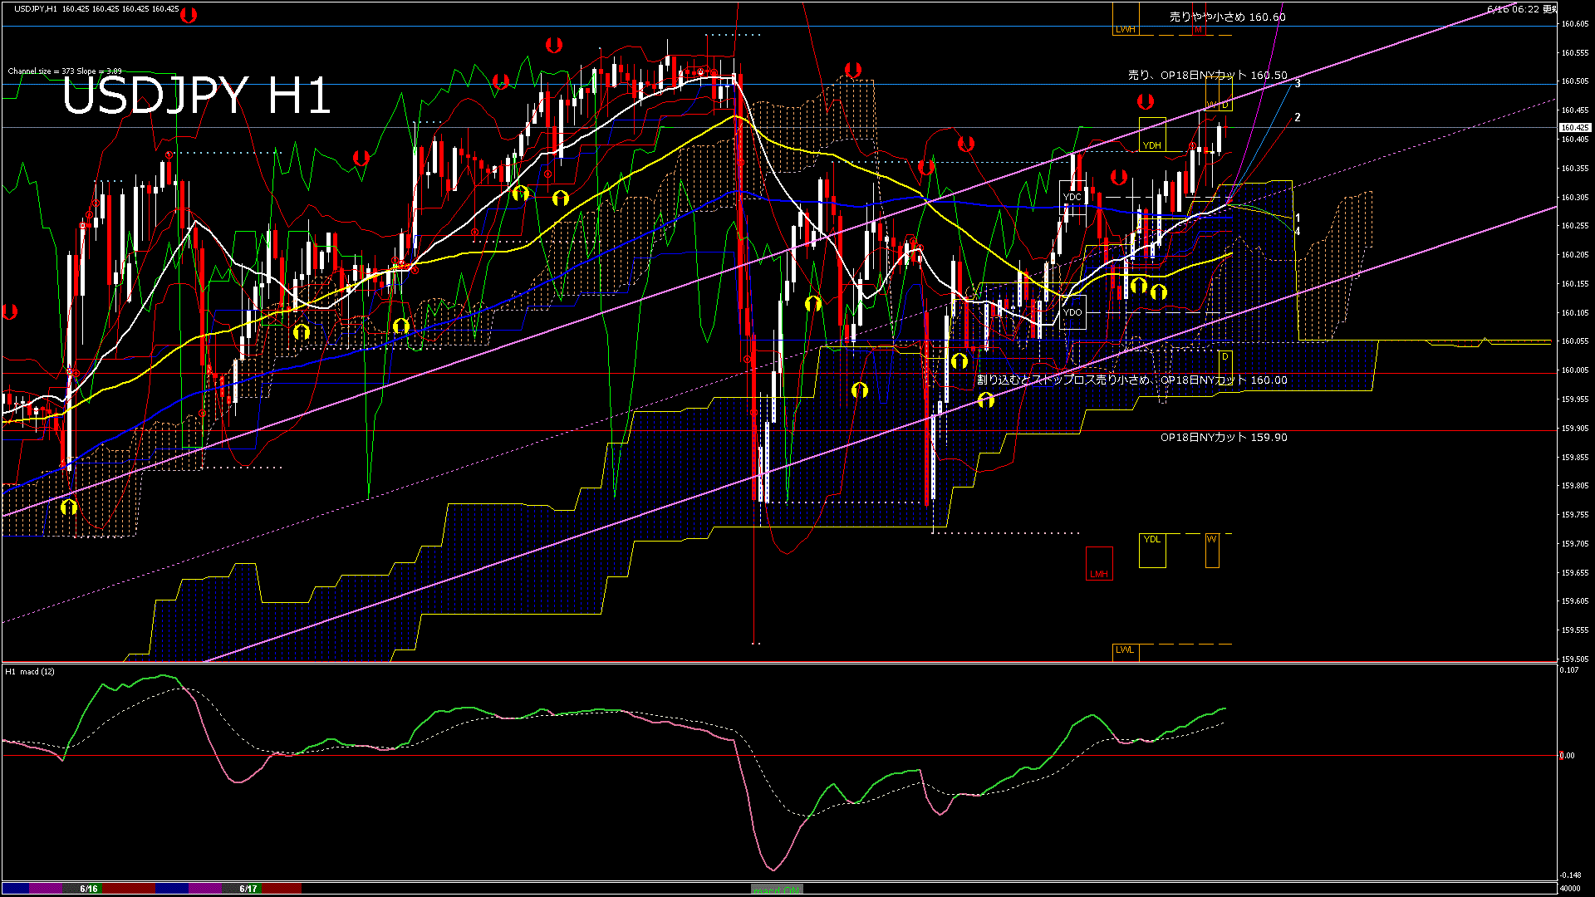
Task: Click the 160.505 price scale label
Action: pos(1575,81)
